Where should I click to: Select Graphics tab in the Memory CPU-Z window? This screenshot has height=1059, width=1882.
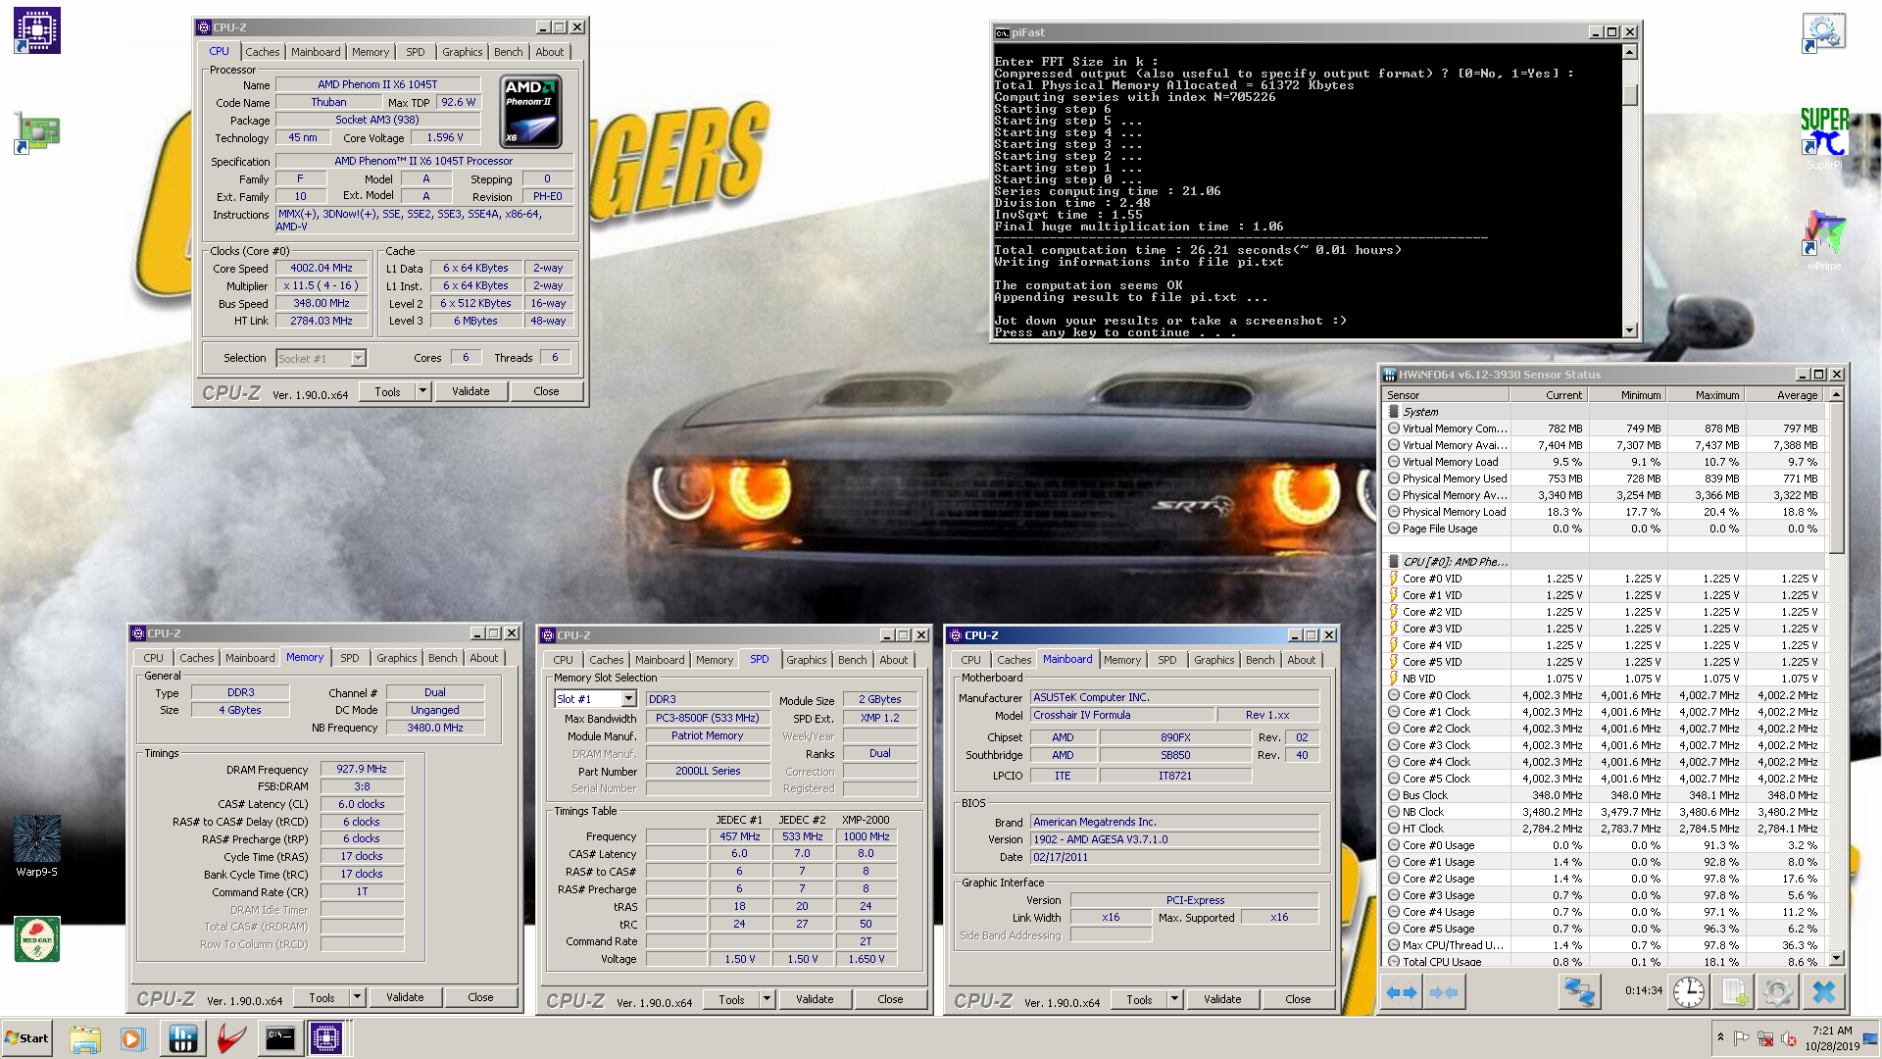tap(397, 658)
